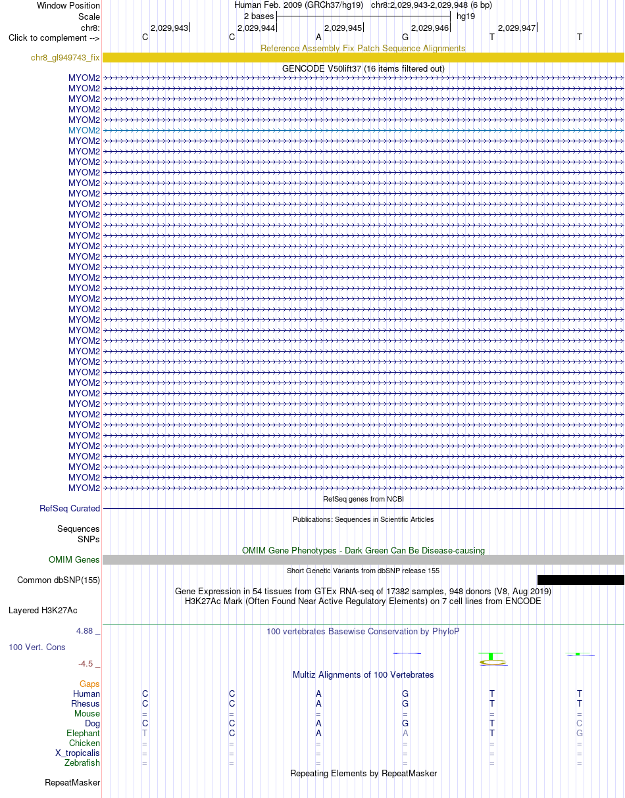625x798 pixels.
Task: Click the chr8_gl949743_fix track label
Action: pos(65,58)
